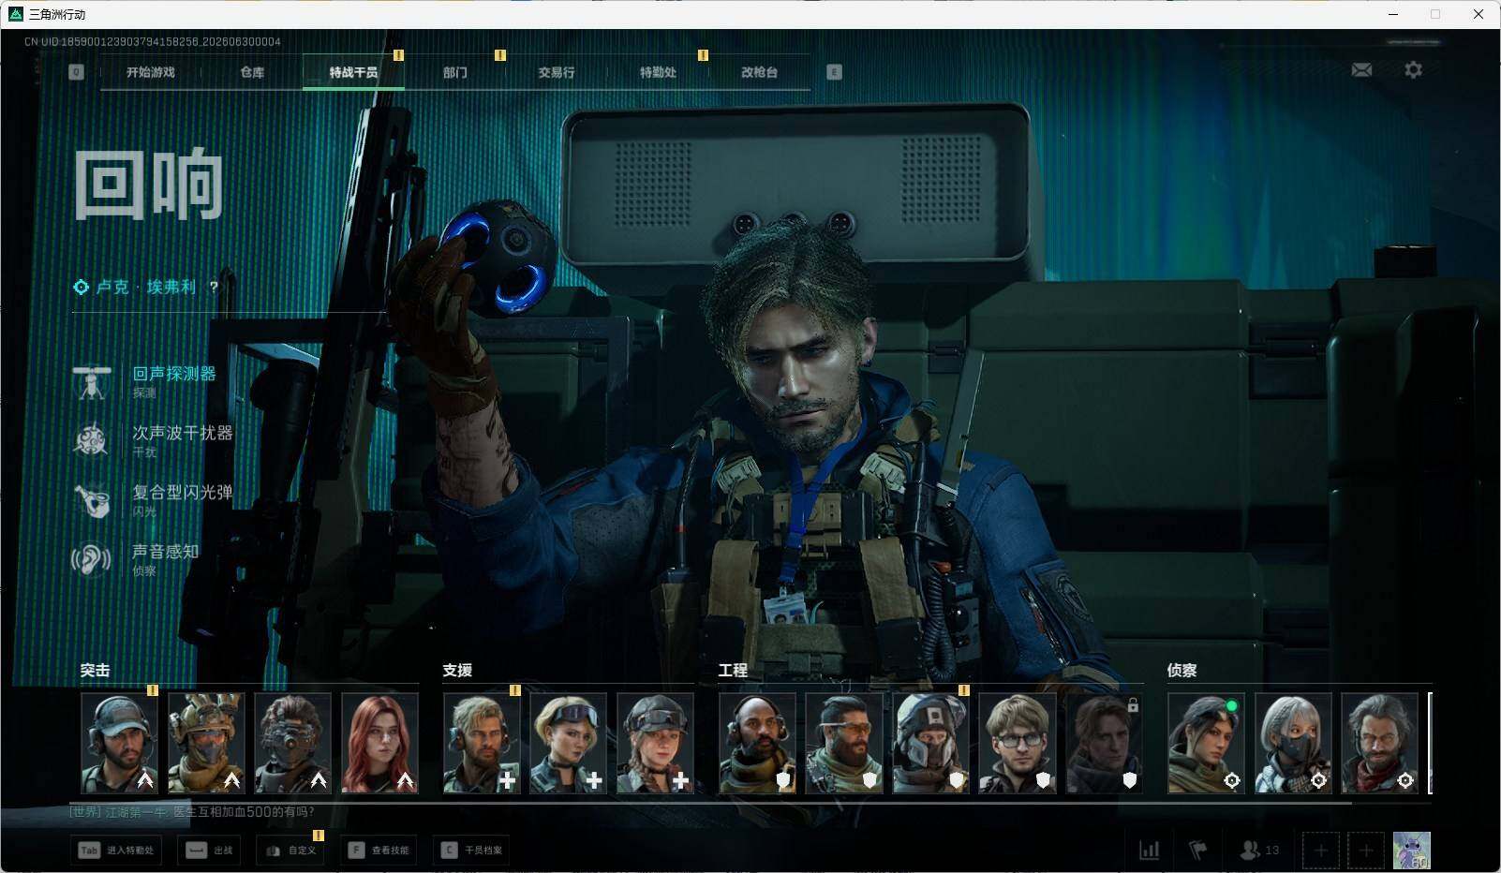Open the 干员档案 button
The image size is (1501, 873).
click(x=472, y=851)
